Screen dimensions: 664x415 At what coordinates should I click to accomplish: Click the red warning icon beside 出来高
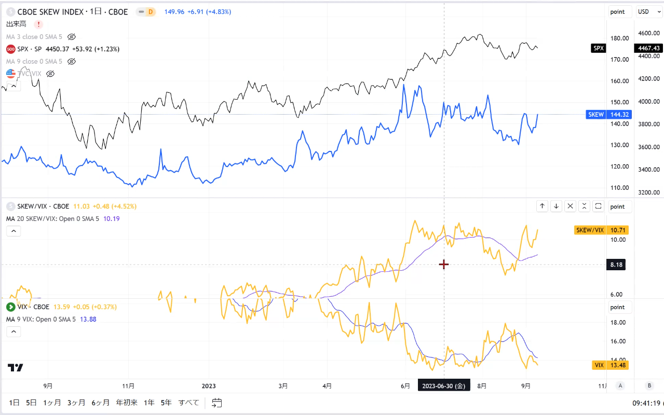pyautogui.click(x=38, y=24)
